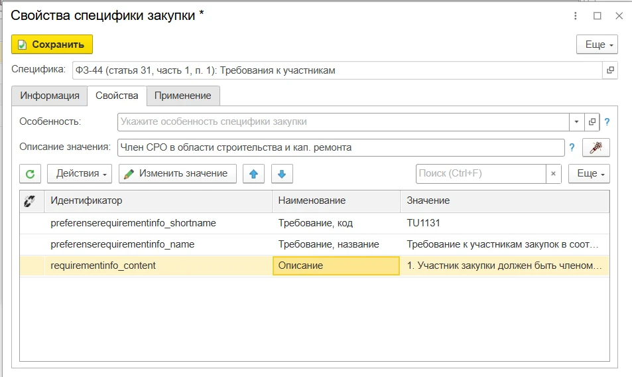632x377 pixels.
Task: Expand the Особенность dropdown arrow
Action: [576, 121]
